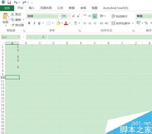Click the insert function fx icon
This screenshot has height=134, width=152.
pyautogui.click(x=43, y=37)
